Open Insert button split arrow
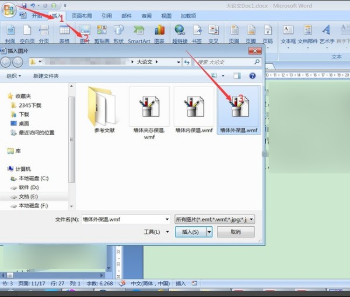350x297 pixels. 209,232
